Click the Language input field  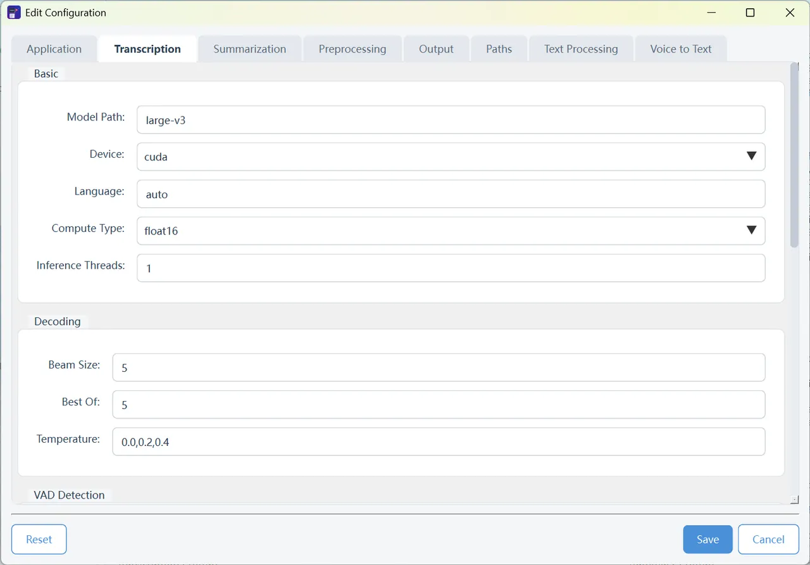click(451, 194)
